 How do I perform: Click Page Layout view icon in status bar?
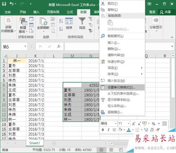[111, 150]
